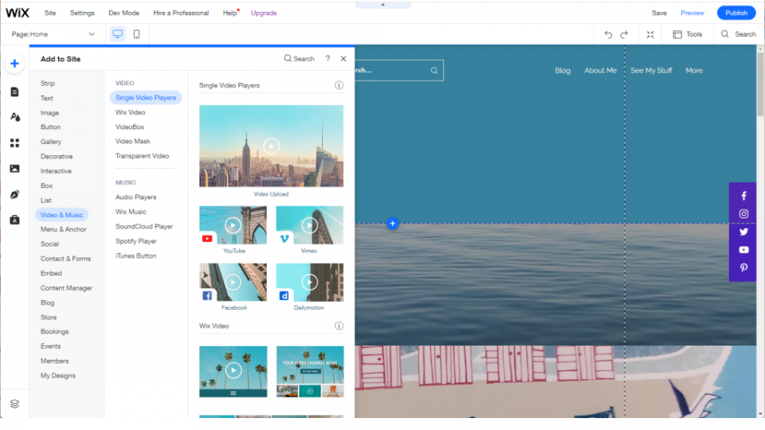Select iTunes Button subcategory

point(136,256)
